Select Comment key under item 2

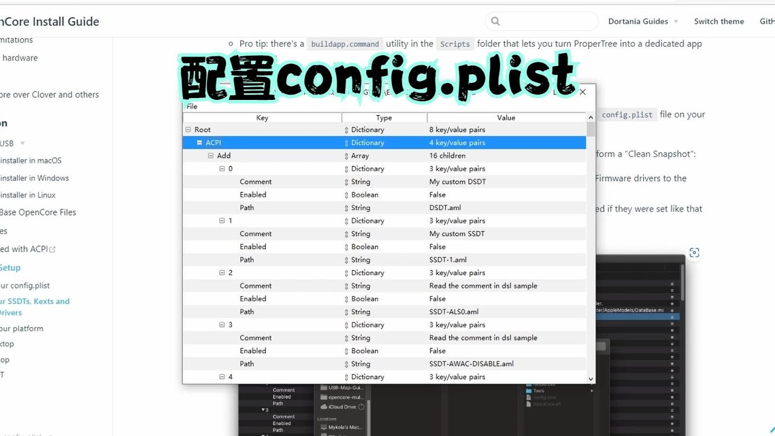click(x=256, y=286)
